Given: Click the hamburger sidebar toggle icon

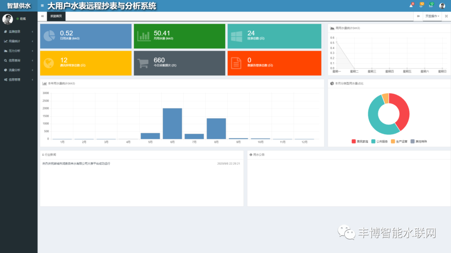Looking at the screenshot, I should click(42, 6).
